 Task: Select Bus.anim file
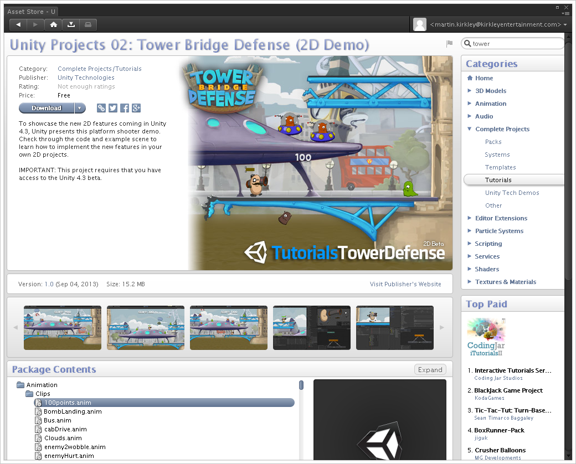pos(57,420)
